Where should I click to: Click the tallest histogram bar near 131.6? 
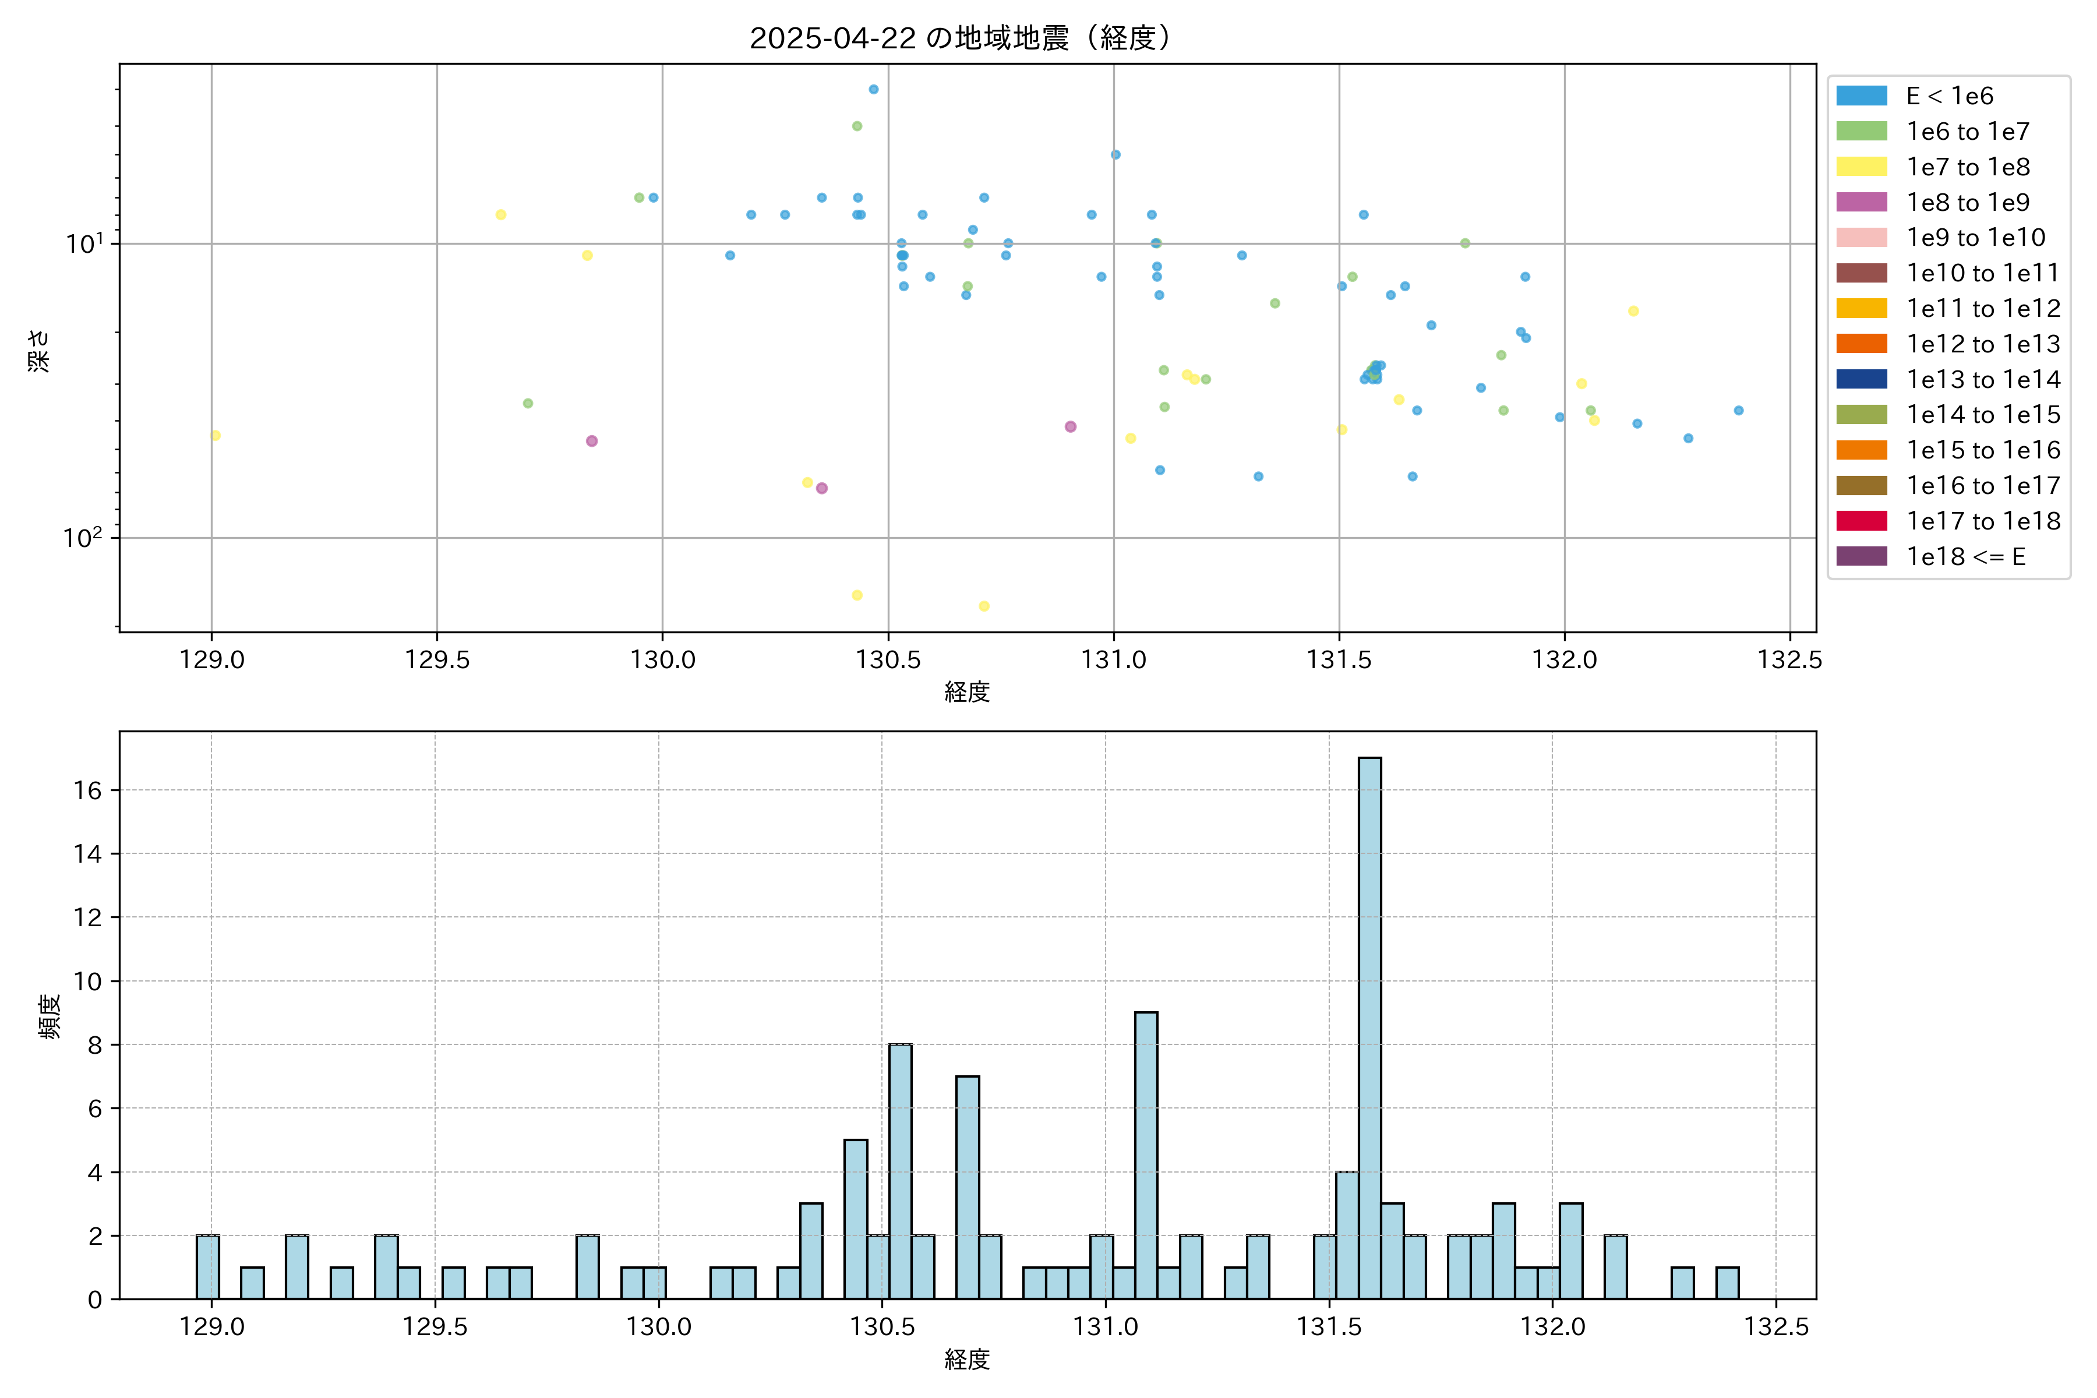click(x=1369, y=1025)
